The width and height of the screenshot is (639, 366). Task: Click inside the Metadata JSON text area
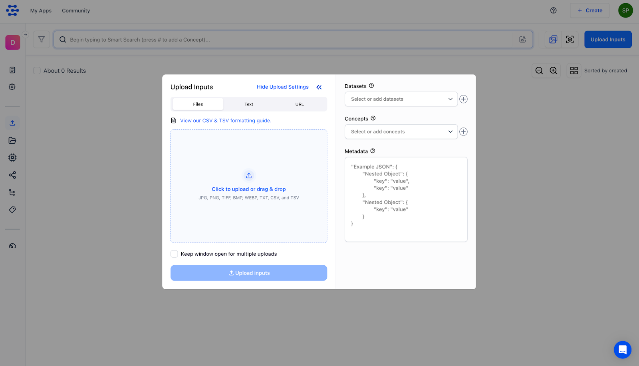406,199
